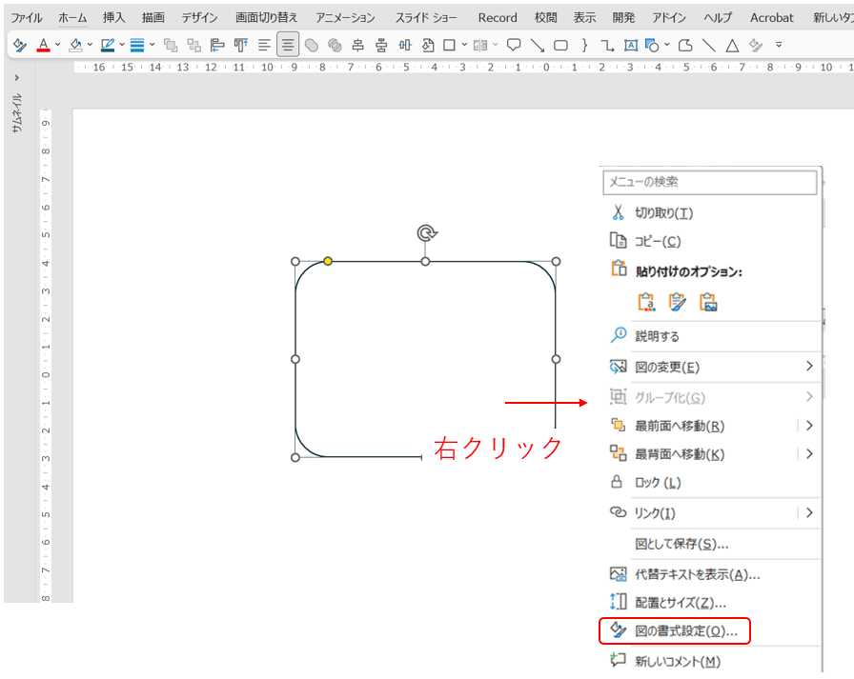Click the shape's rotation handle
Image resolution: width=854 pixels, height=679 pixels.
click(427, 233)
